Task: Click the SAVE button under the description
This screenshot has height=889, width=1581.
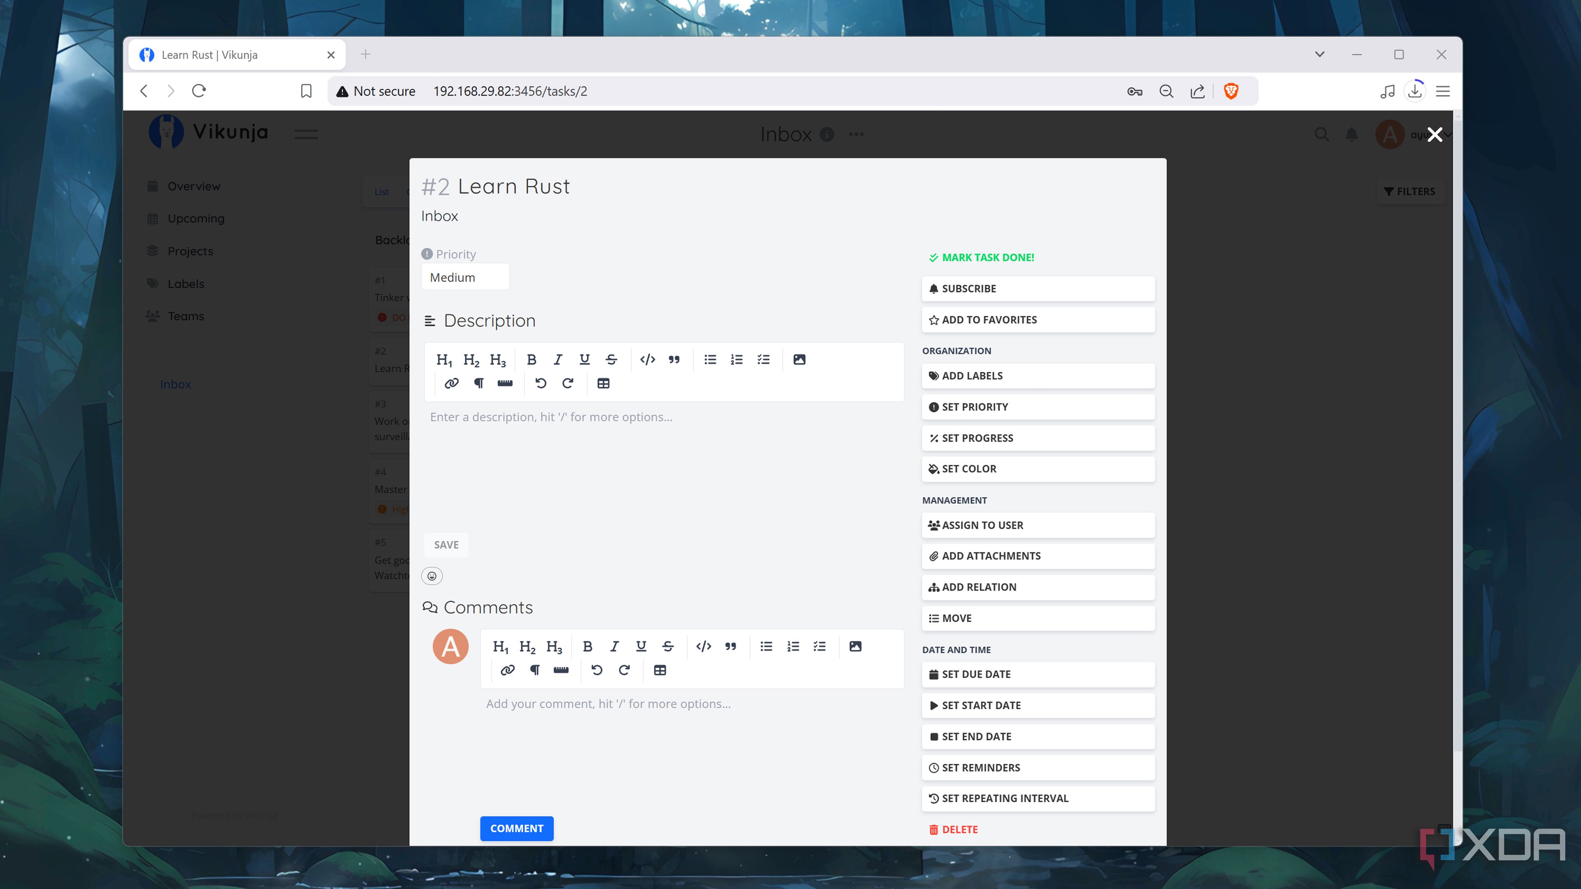Action: (445, 544)
